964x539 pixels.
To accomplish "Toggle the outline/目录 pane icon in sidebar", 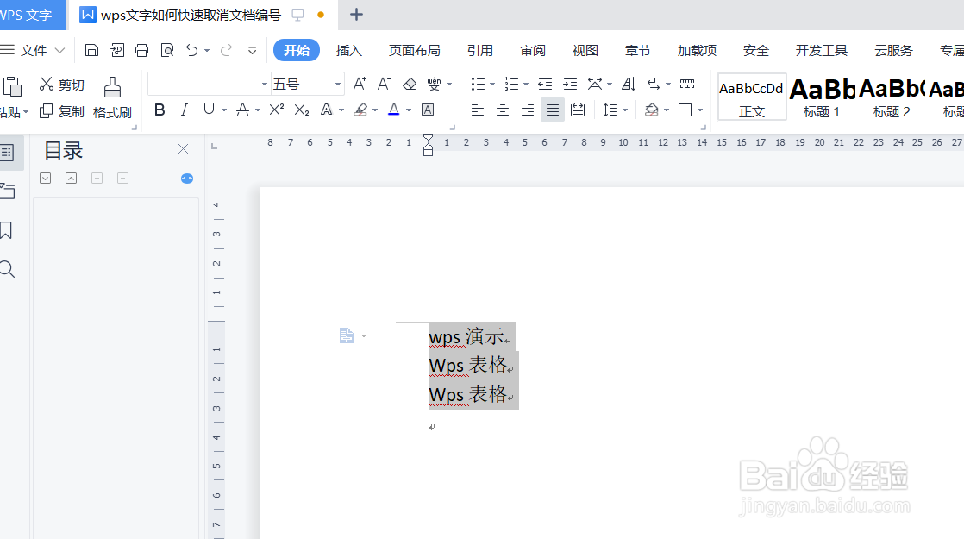I will (x=8, y=153).
